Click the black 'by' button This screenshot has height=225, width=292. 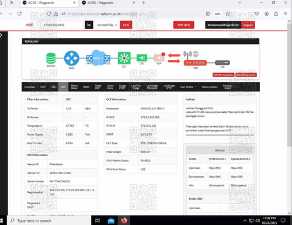point(89,25)
